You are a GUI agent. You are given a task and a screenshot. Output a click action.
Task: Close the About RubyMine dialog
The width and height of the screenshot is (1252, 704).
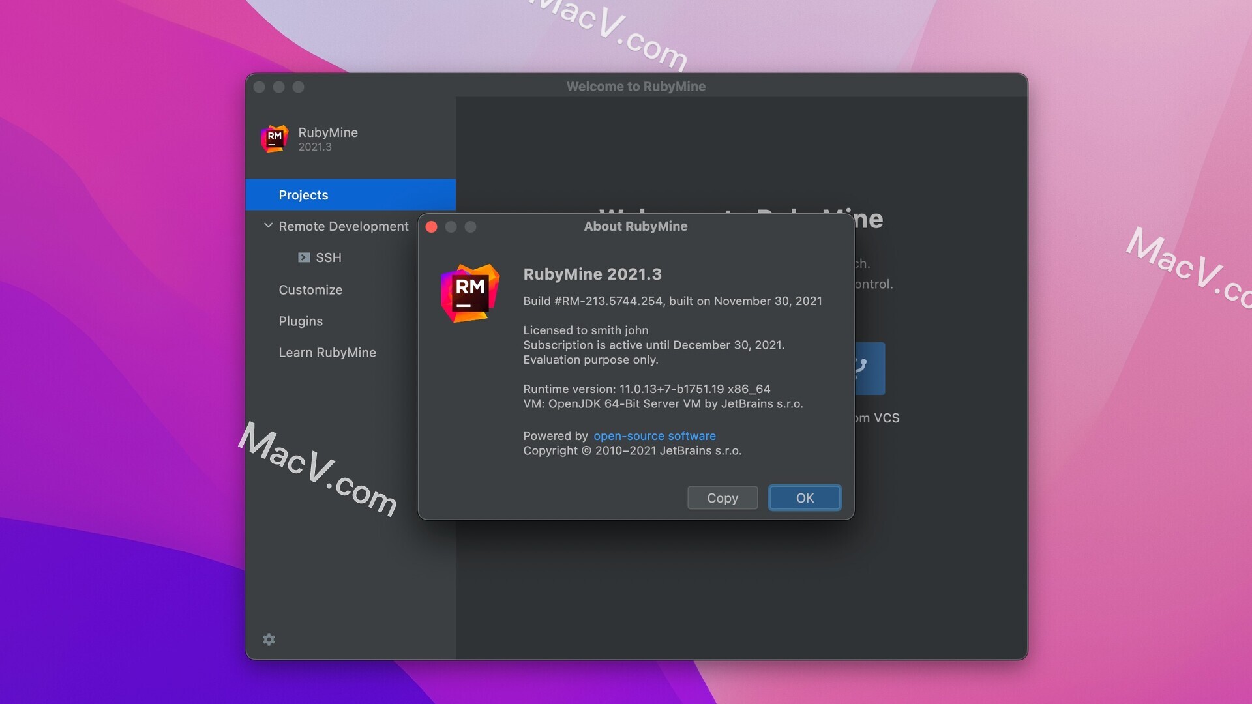(x=431, y=227)
